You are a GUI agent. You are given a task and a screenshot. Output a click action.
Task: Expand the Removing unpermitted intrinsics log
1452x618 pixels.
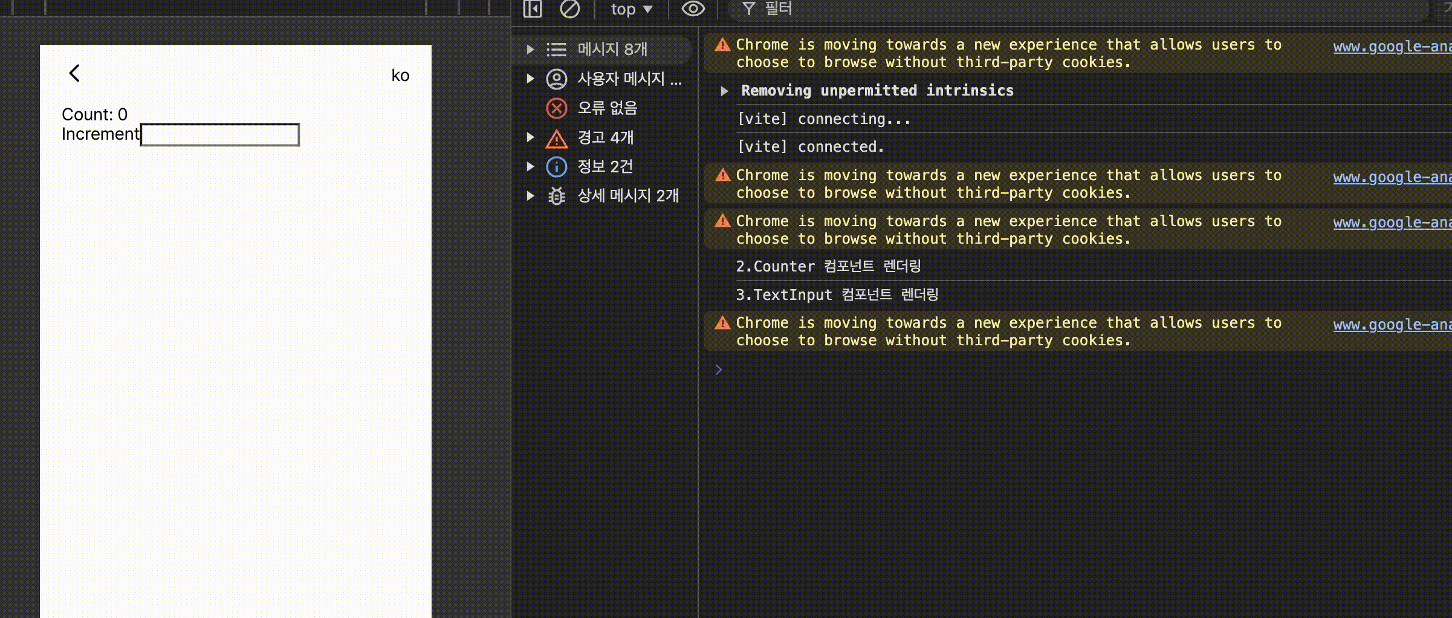click(x=724, y=91)
